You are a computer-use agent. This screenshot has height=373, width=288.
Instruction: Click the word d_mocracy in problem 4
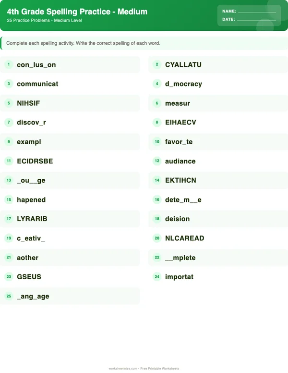tap(183, 84)
